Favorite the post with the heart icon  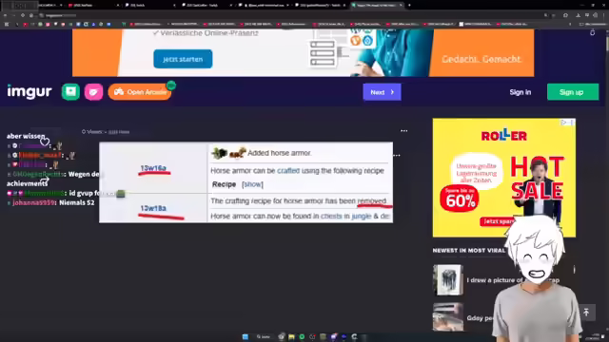(45, 142)
